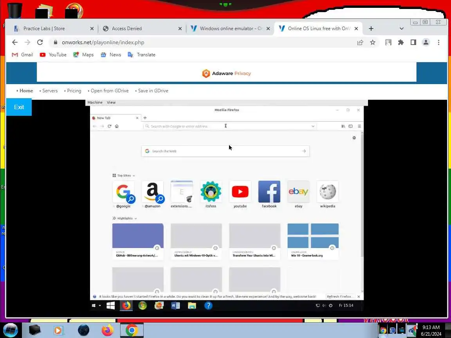Open Firefox hamburger menu
Image resolution: width=451 pixels, height=338 pixels.
[359, 126]
